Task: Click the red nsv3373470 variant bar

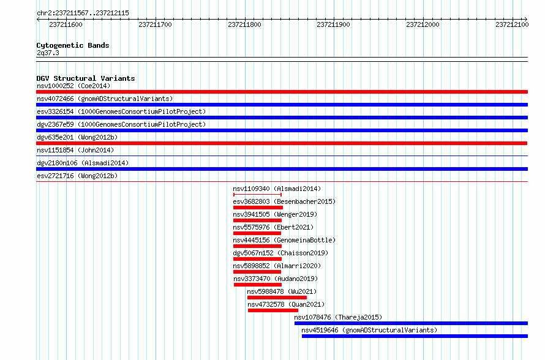Action: point(258,285)
